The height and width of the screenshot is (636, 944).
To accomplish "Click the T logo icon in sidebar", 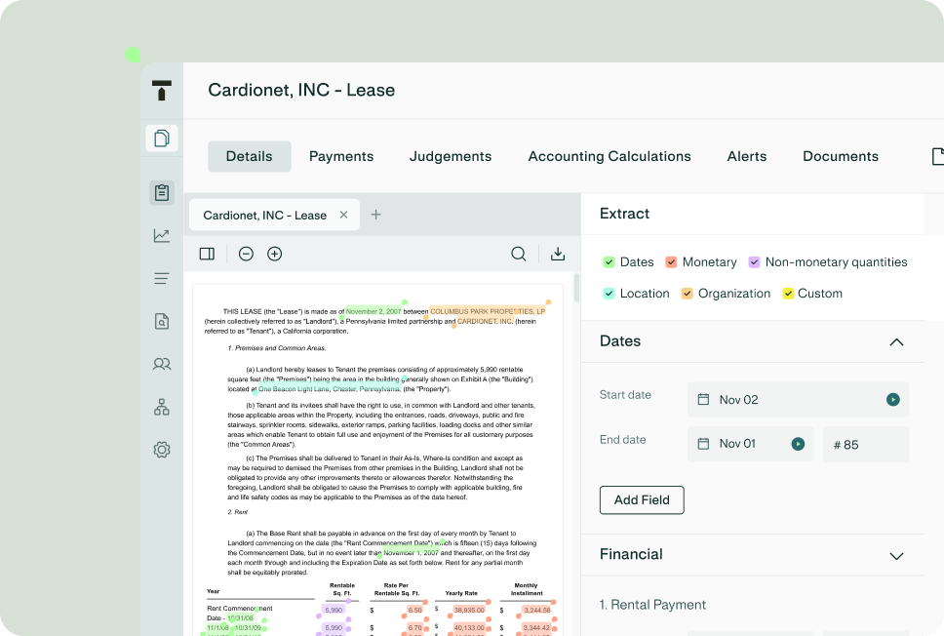I will tap(161, 91).
